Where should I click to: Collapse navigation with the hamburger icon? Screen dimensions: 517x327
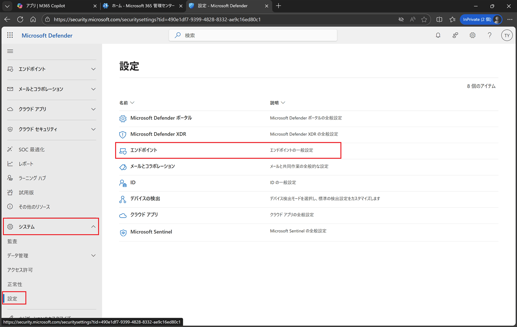[10, 51]
